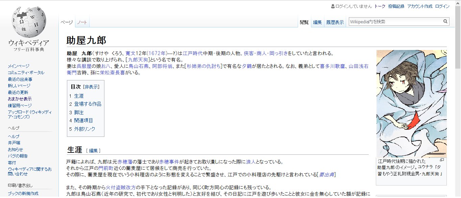Click the ログイン link
The image size is (461, 198).
[x=442, y=6]
